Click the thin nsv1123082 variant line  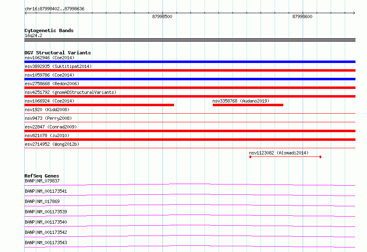click(x=285, y=157)
